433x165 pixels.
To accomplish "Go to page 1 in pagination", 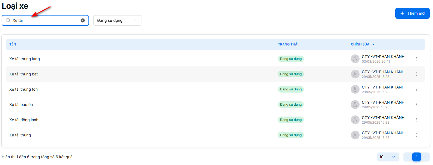I will click(x=416, y=157).
